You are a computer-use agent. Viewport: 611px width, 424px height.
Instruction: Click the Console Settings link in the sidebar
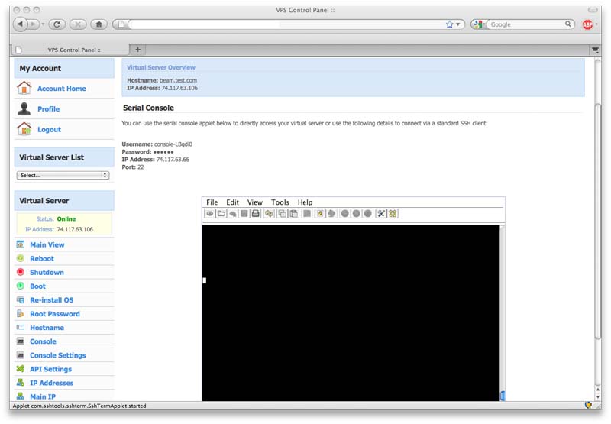(x=57, y=355)
